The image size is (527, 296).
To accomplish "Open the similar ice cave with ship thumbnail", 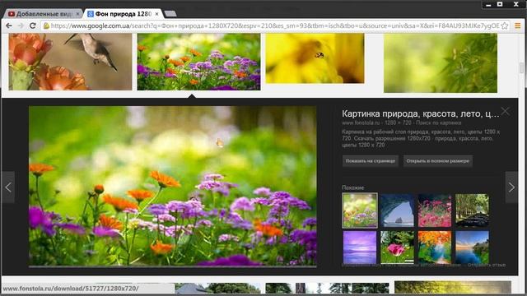I will pyautogui.click(x=397, y=210).
